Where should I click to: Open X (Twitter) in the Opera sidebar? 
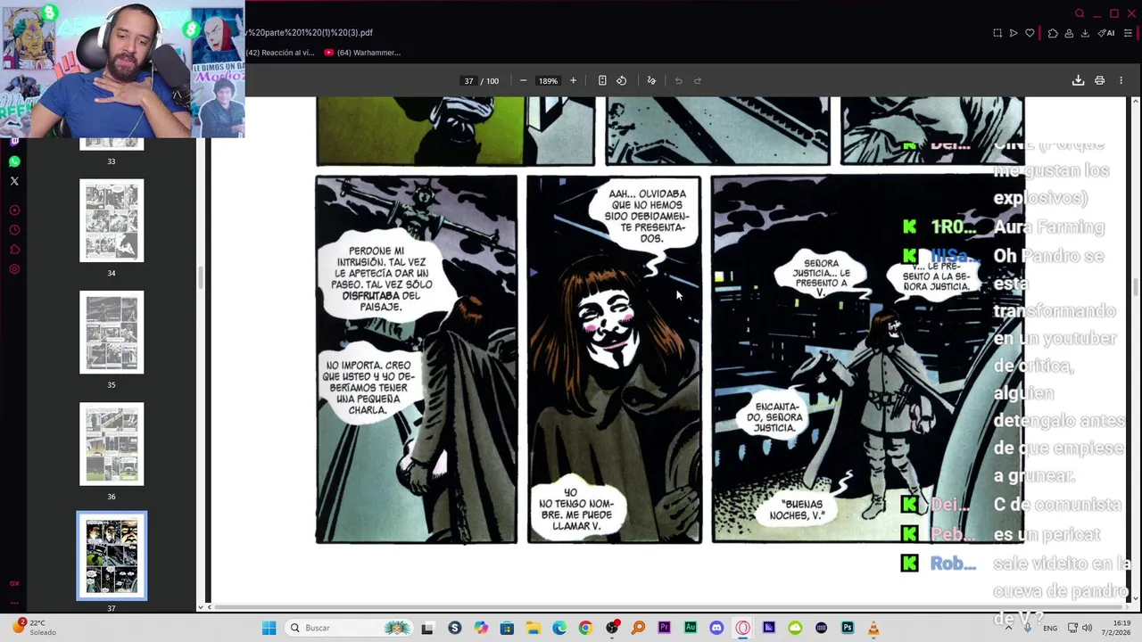tap(14, 181)
